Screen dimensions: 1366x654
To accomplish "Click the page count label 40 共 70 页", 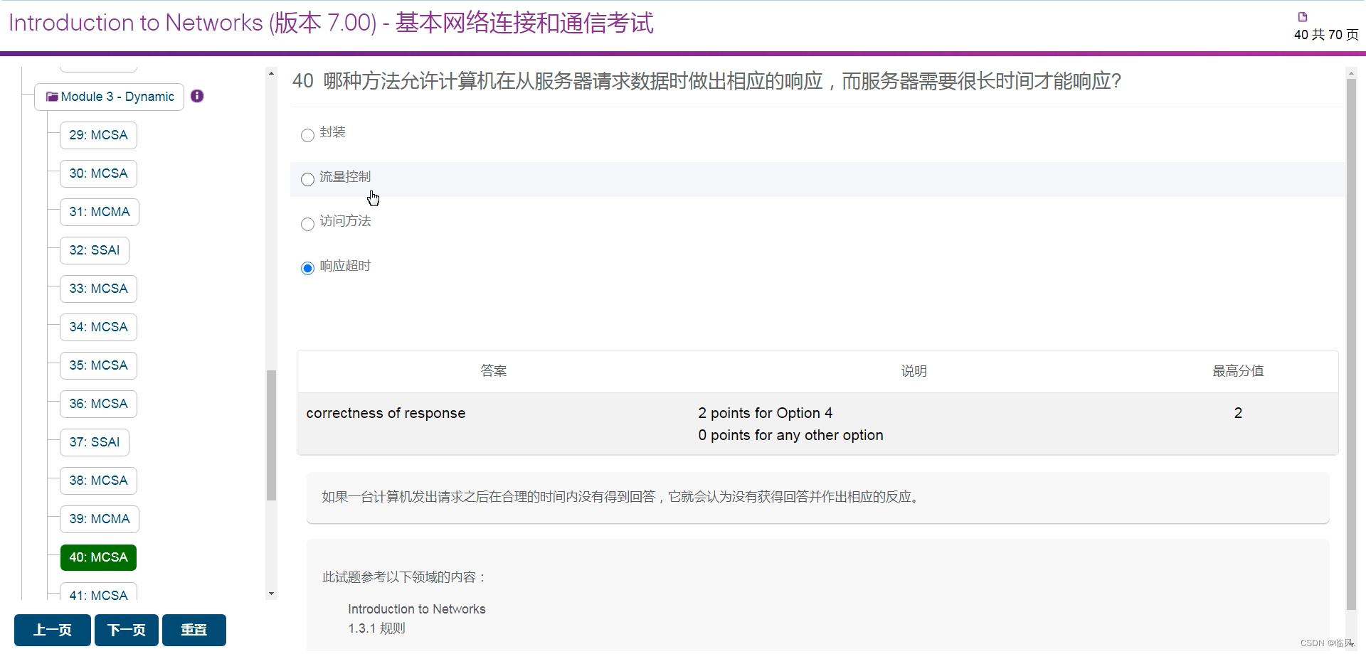I will pyautogui.click(x=1326, y=34).
